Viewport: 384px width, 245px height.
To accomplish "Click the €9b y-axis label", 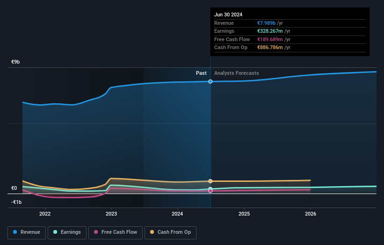I will tap(15, 62).
